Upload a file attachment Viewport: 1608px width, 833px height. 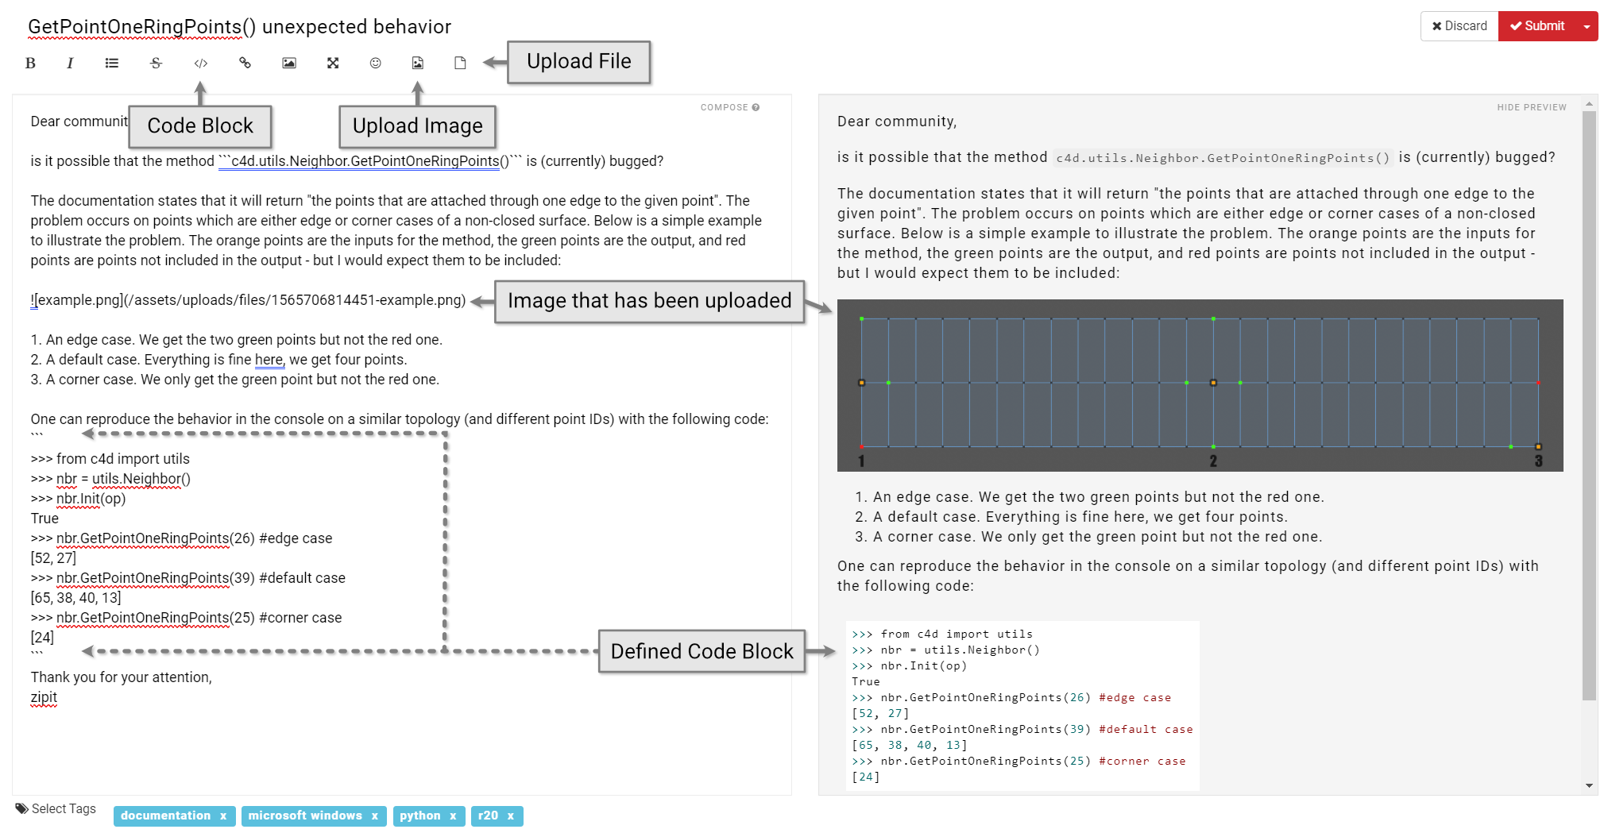point(460,64)
